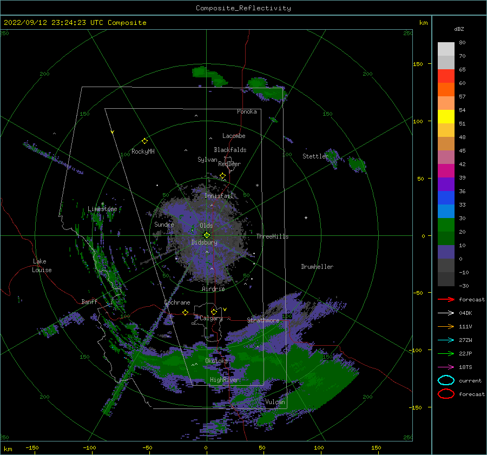The width and height of the screenshot is (487, 455).
Task: Select the yellow diamond marker below RedDeer
Action: click(222, 176)
